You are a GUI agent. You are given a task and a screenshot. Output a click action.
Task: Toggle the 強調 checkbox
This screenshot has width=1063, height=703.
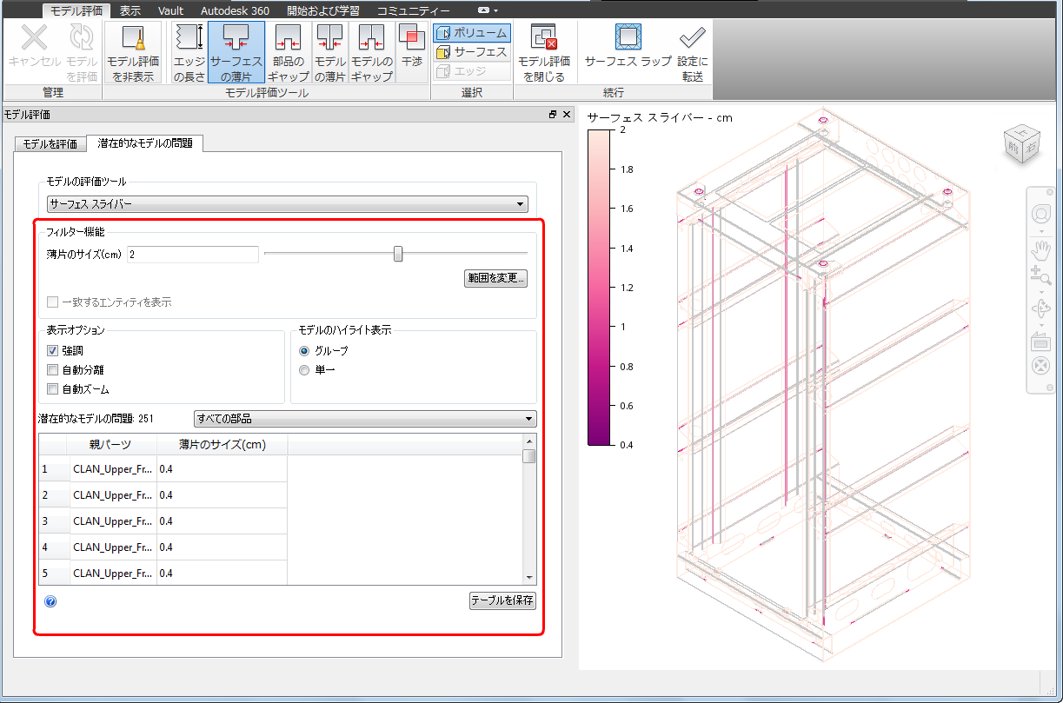[x=53, y=350]
